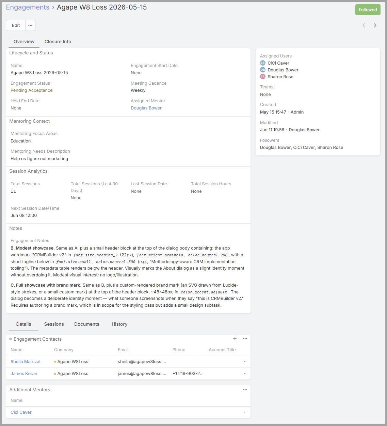
Task: Show the History tab
Action: [x=119, y=324]
